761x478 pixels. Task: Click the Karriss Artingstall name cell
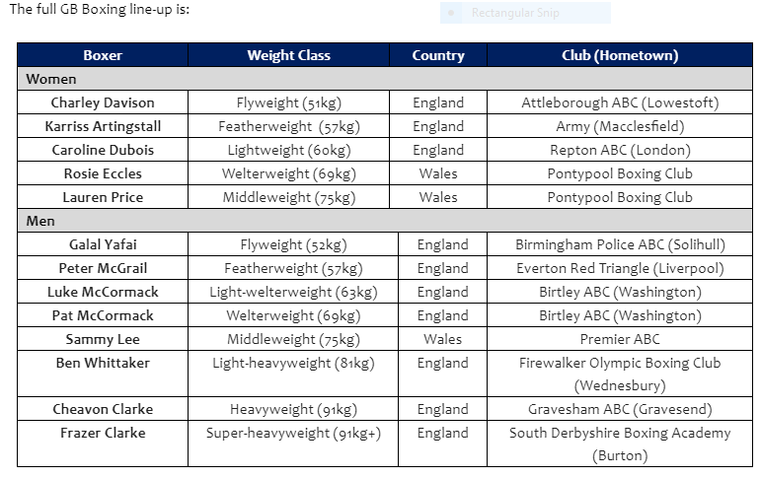(x=103, y=126)
